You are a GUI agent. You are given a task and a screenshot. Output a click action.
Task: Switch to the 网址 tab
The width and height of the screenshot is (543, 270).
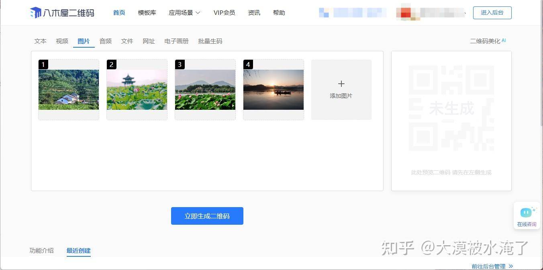(x=149, y=41)
